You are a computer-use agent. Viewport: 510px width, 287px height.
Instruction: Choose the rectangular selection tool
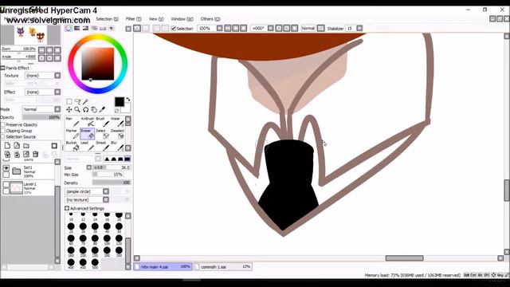(x=69, y=102)
